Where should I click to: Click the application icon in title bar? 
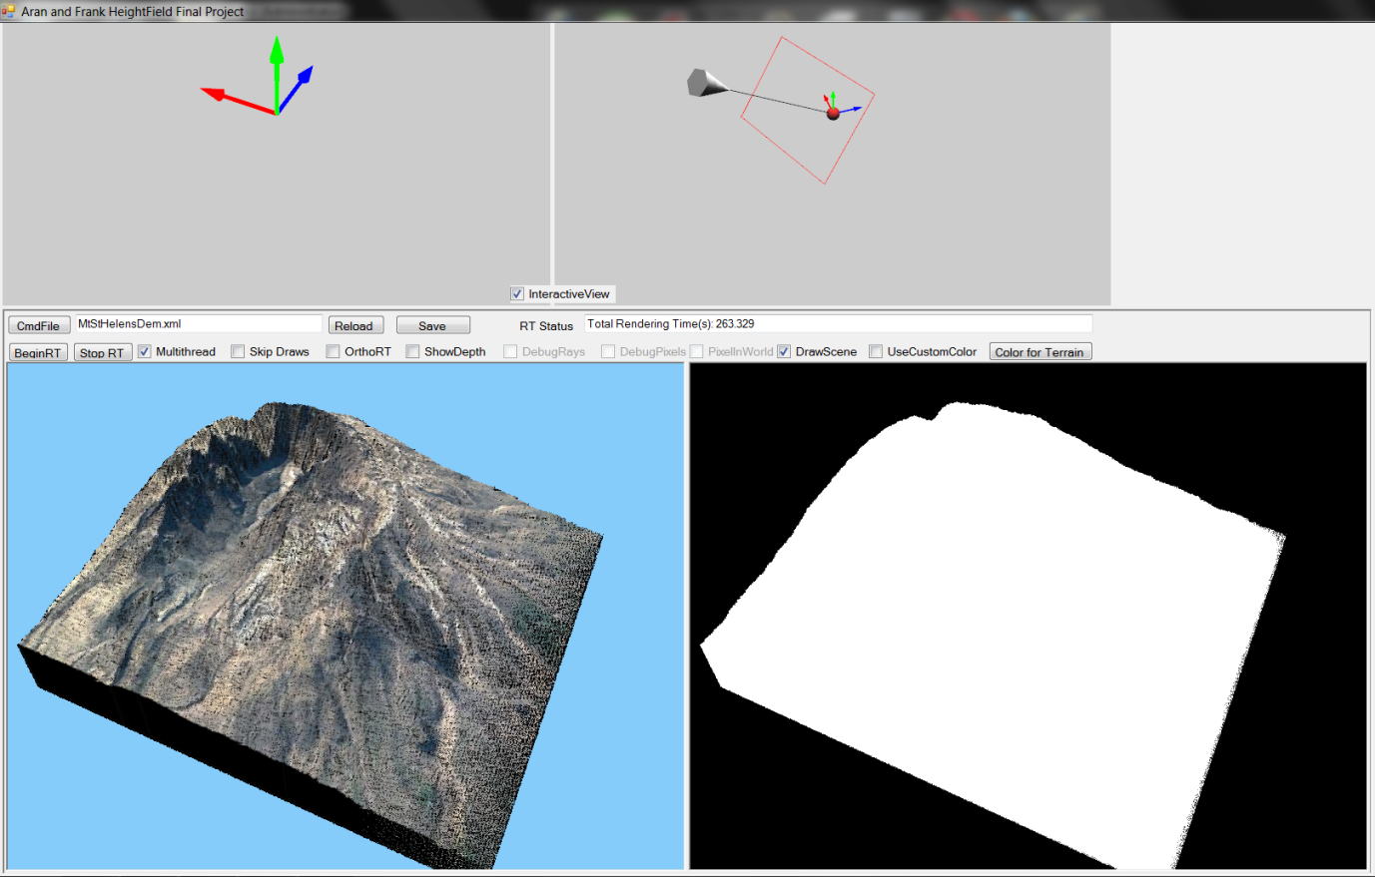[8, 11]
